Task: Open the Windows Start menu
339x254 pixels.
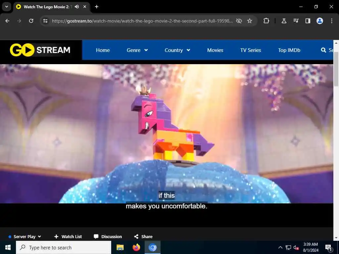Action: [x=8, y=247]
